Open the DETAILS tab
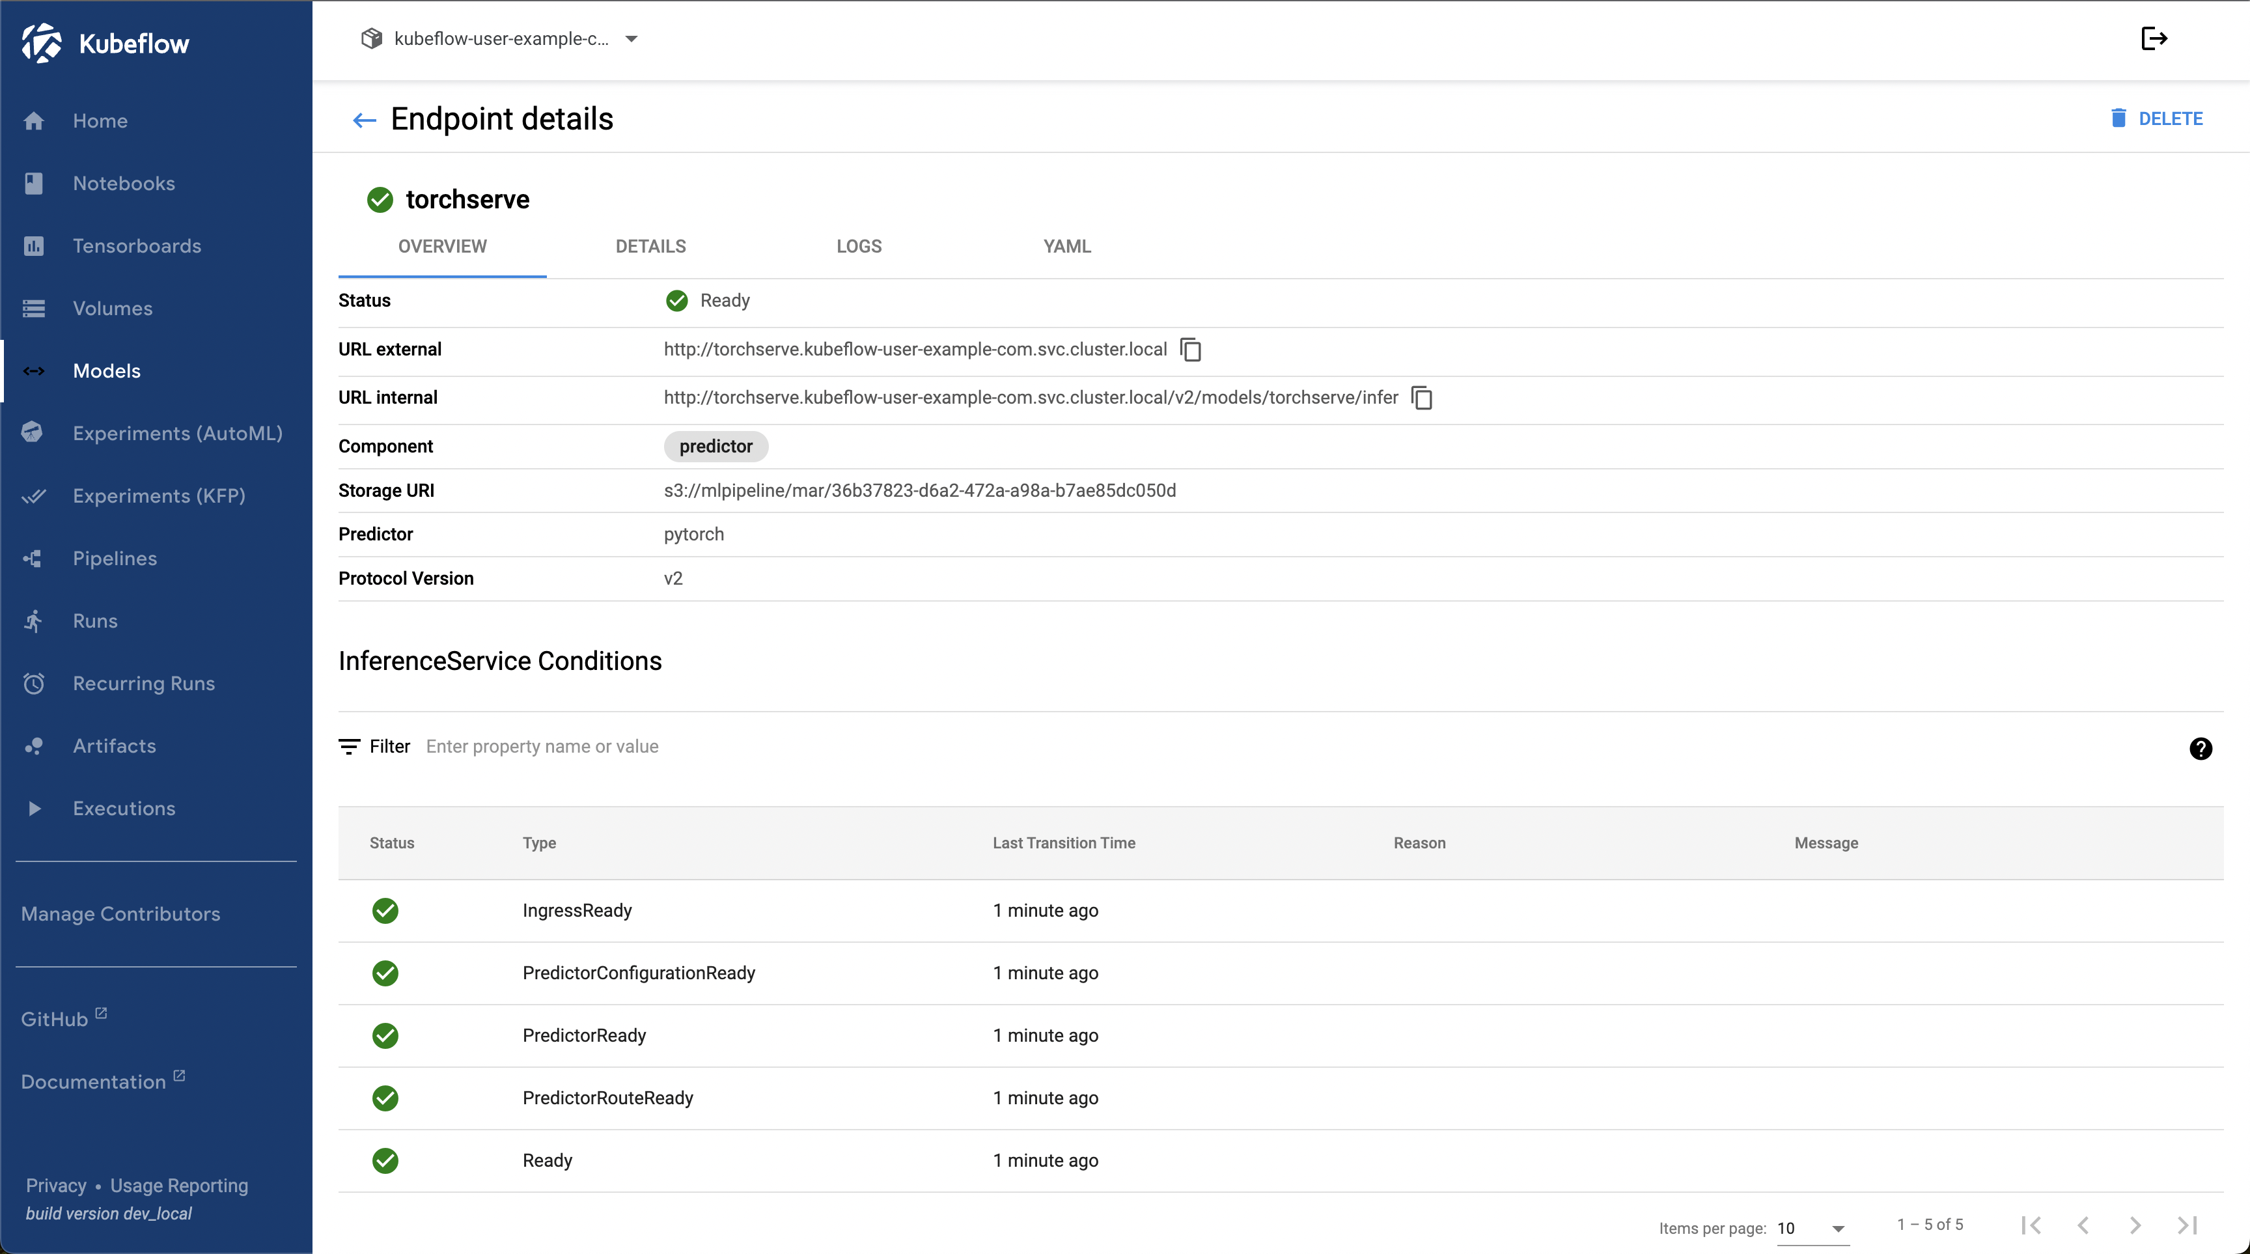Viewport: 2250px width, 1254px height. 650,246
